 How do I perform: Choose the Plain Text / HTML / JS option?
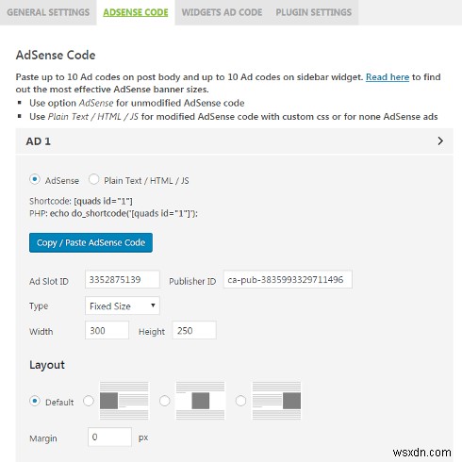[x=93, y=180]
